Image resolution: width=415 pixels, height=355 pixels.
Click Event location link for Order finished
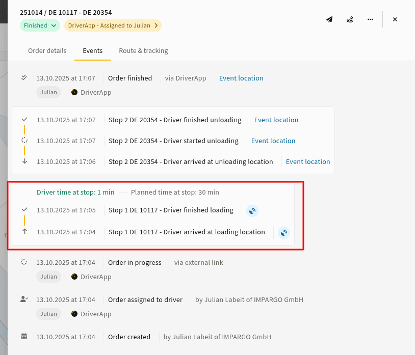241,78
